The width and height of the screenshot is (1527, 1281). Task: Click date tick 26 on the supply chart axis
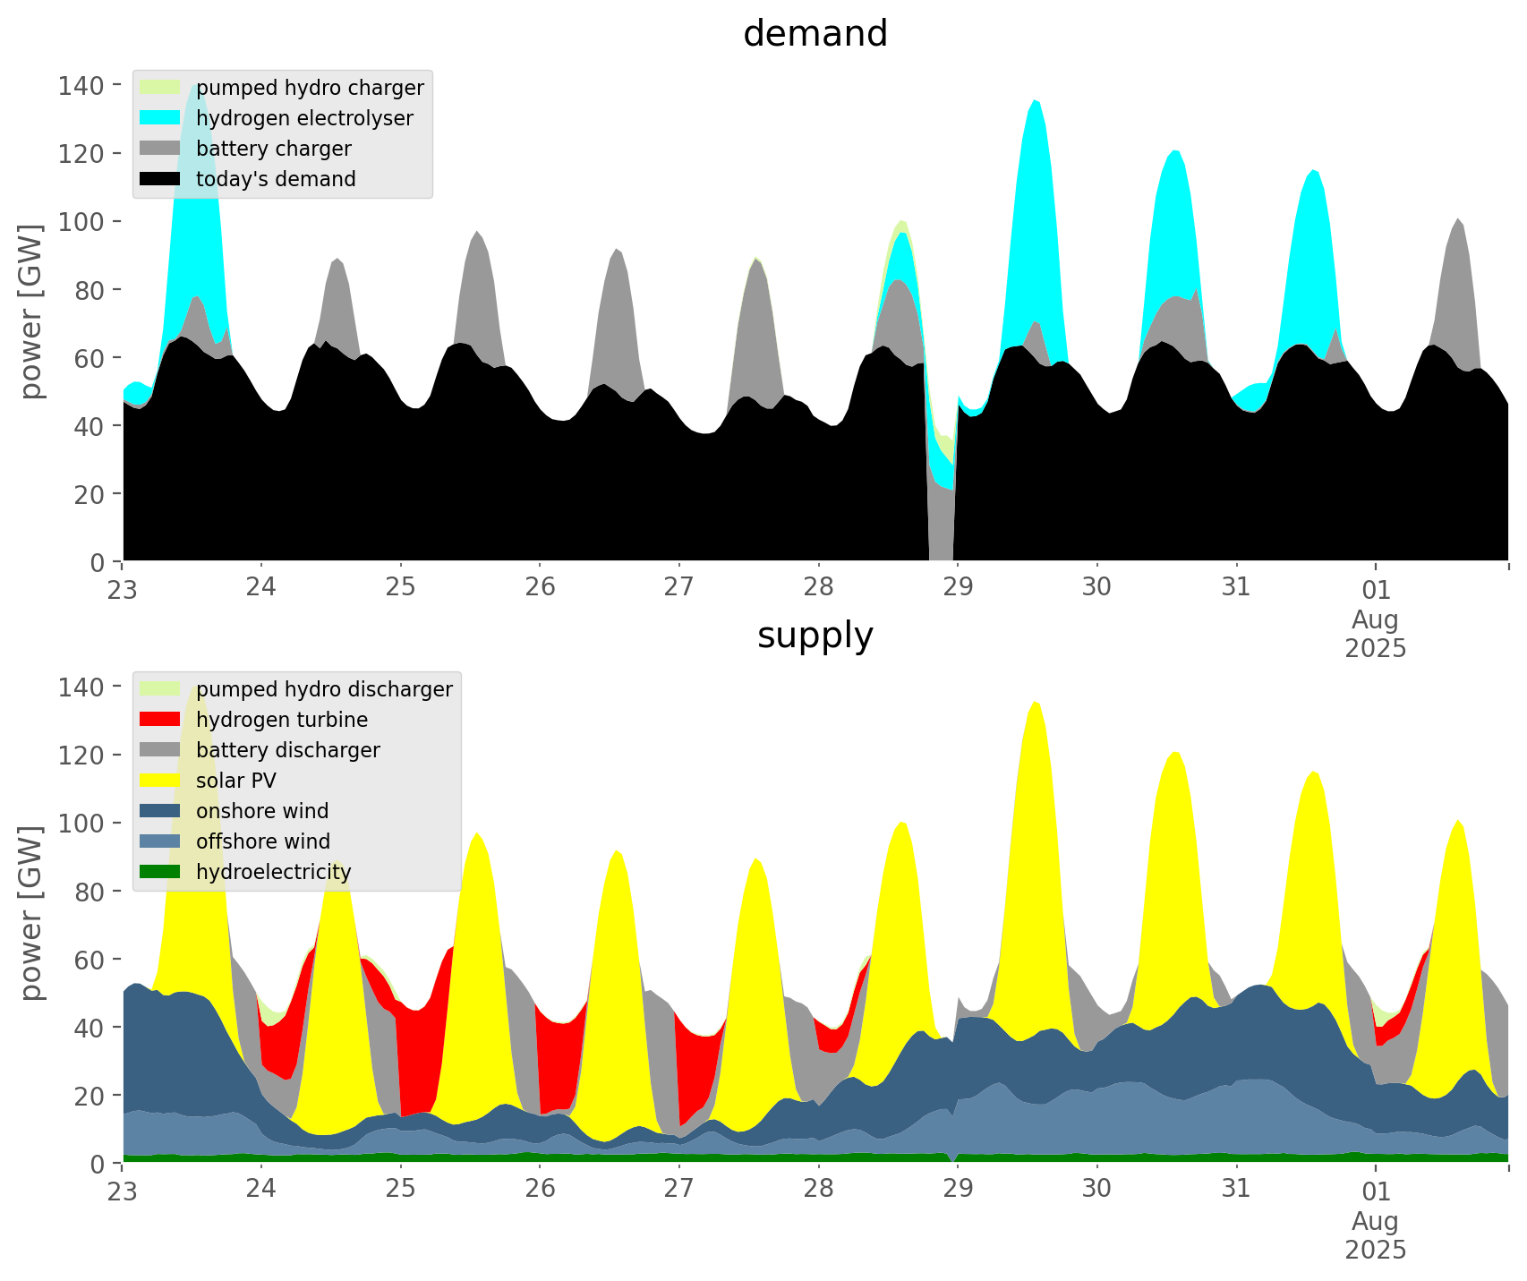(540, 1190)
